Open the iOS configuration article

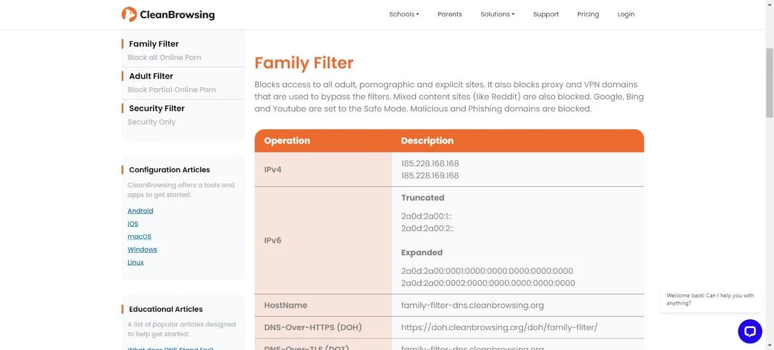(x=133, y=224)
